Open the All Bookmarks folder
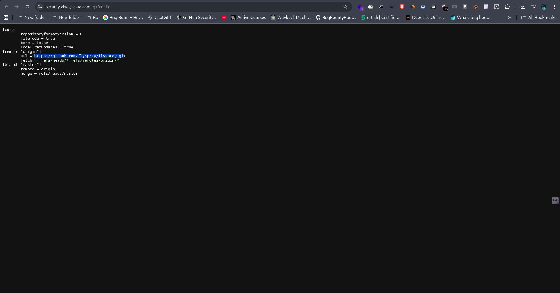This screenshot has width=560, height=293. (539, 18)
